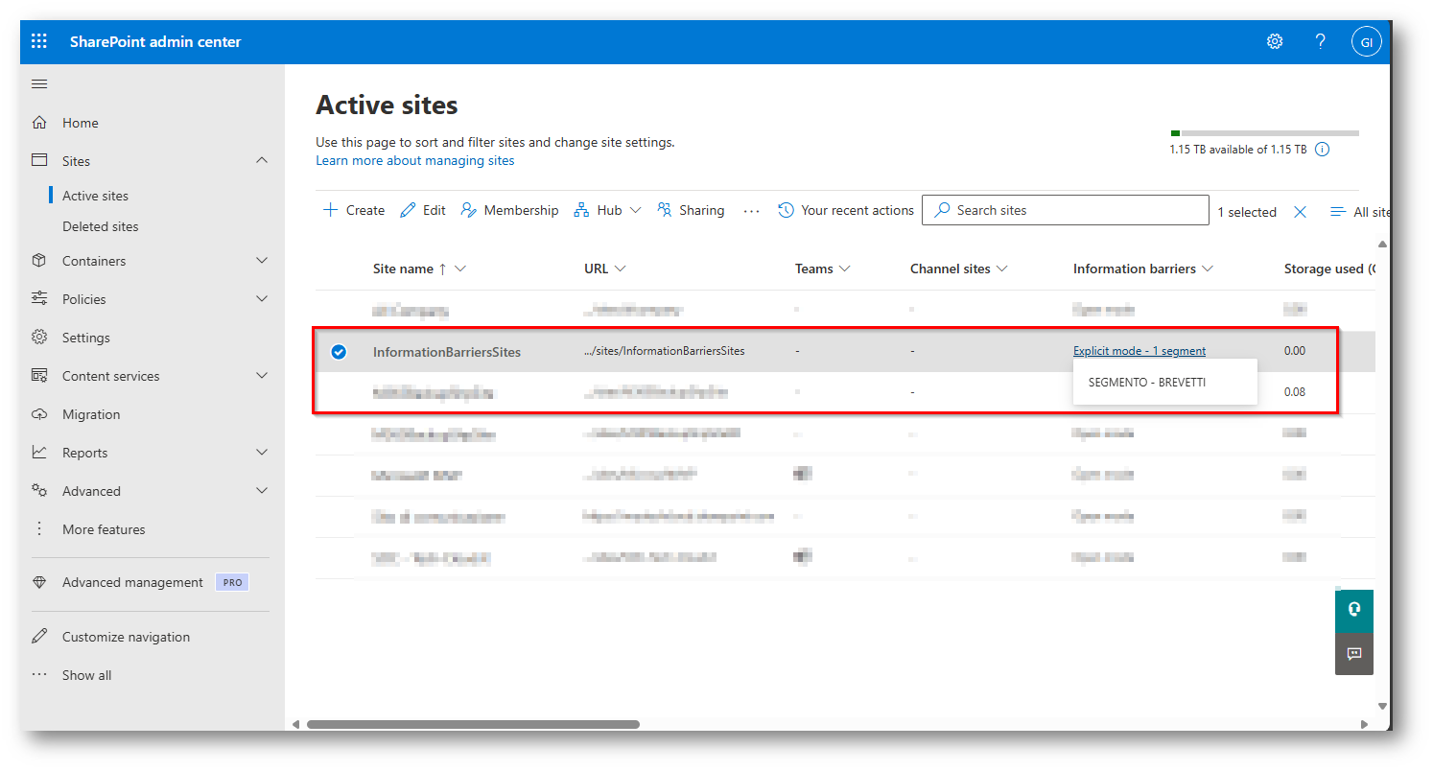Click the three-dots more actions overflow
The width and height of the screenshot is (1433, 771).
point(751,211)
